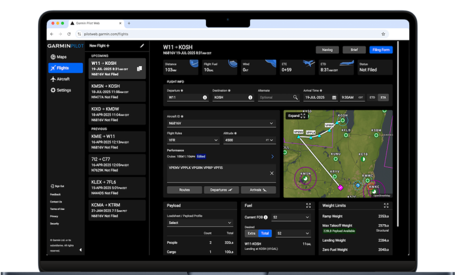Open the Desired fuel 52 dropdown

293,233
